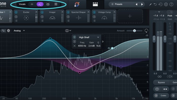Toggle Exciter module power
The image size is (177, 100).
coord(16,12)
